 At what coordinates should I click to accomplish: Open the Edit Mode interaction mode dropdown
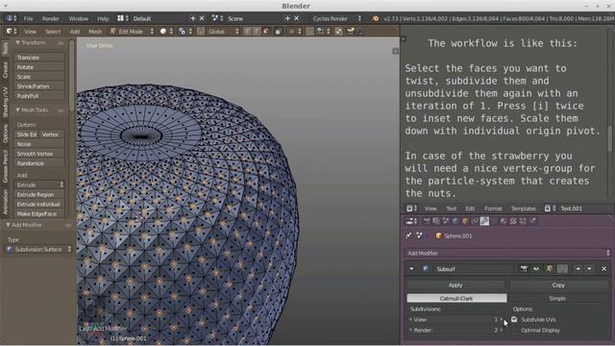click(132, 32)
